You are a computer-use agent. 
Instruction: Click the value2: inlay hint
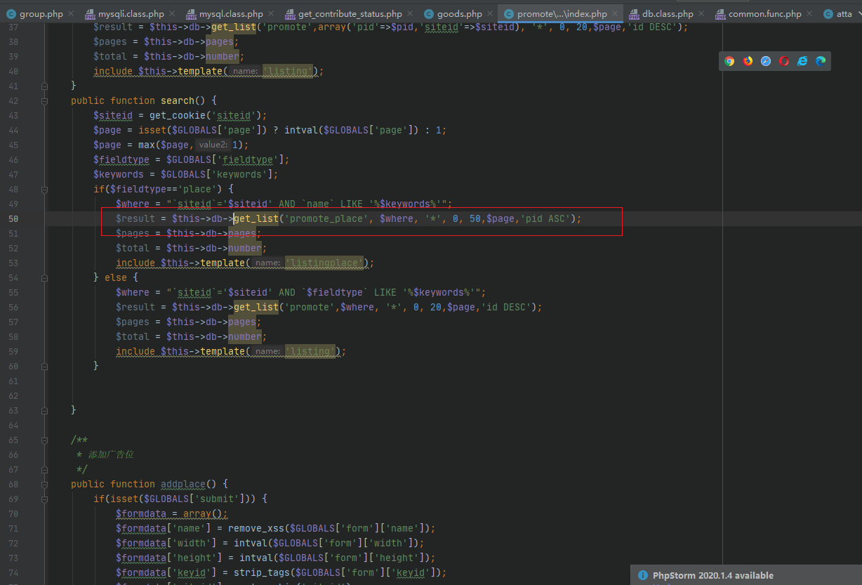pyautogui.click(x=212, y=145)
